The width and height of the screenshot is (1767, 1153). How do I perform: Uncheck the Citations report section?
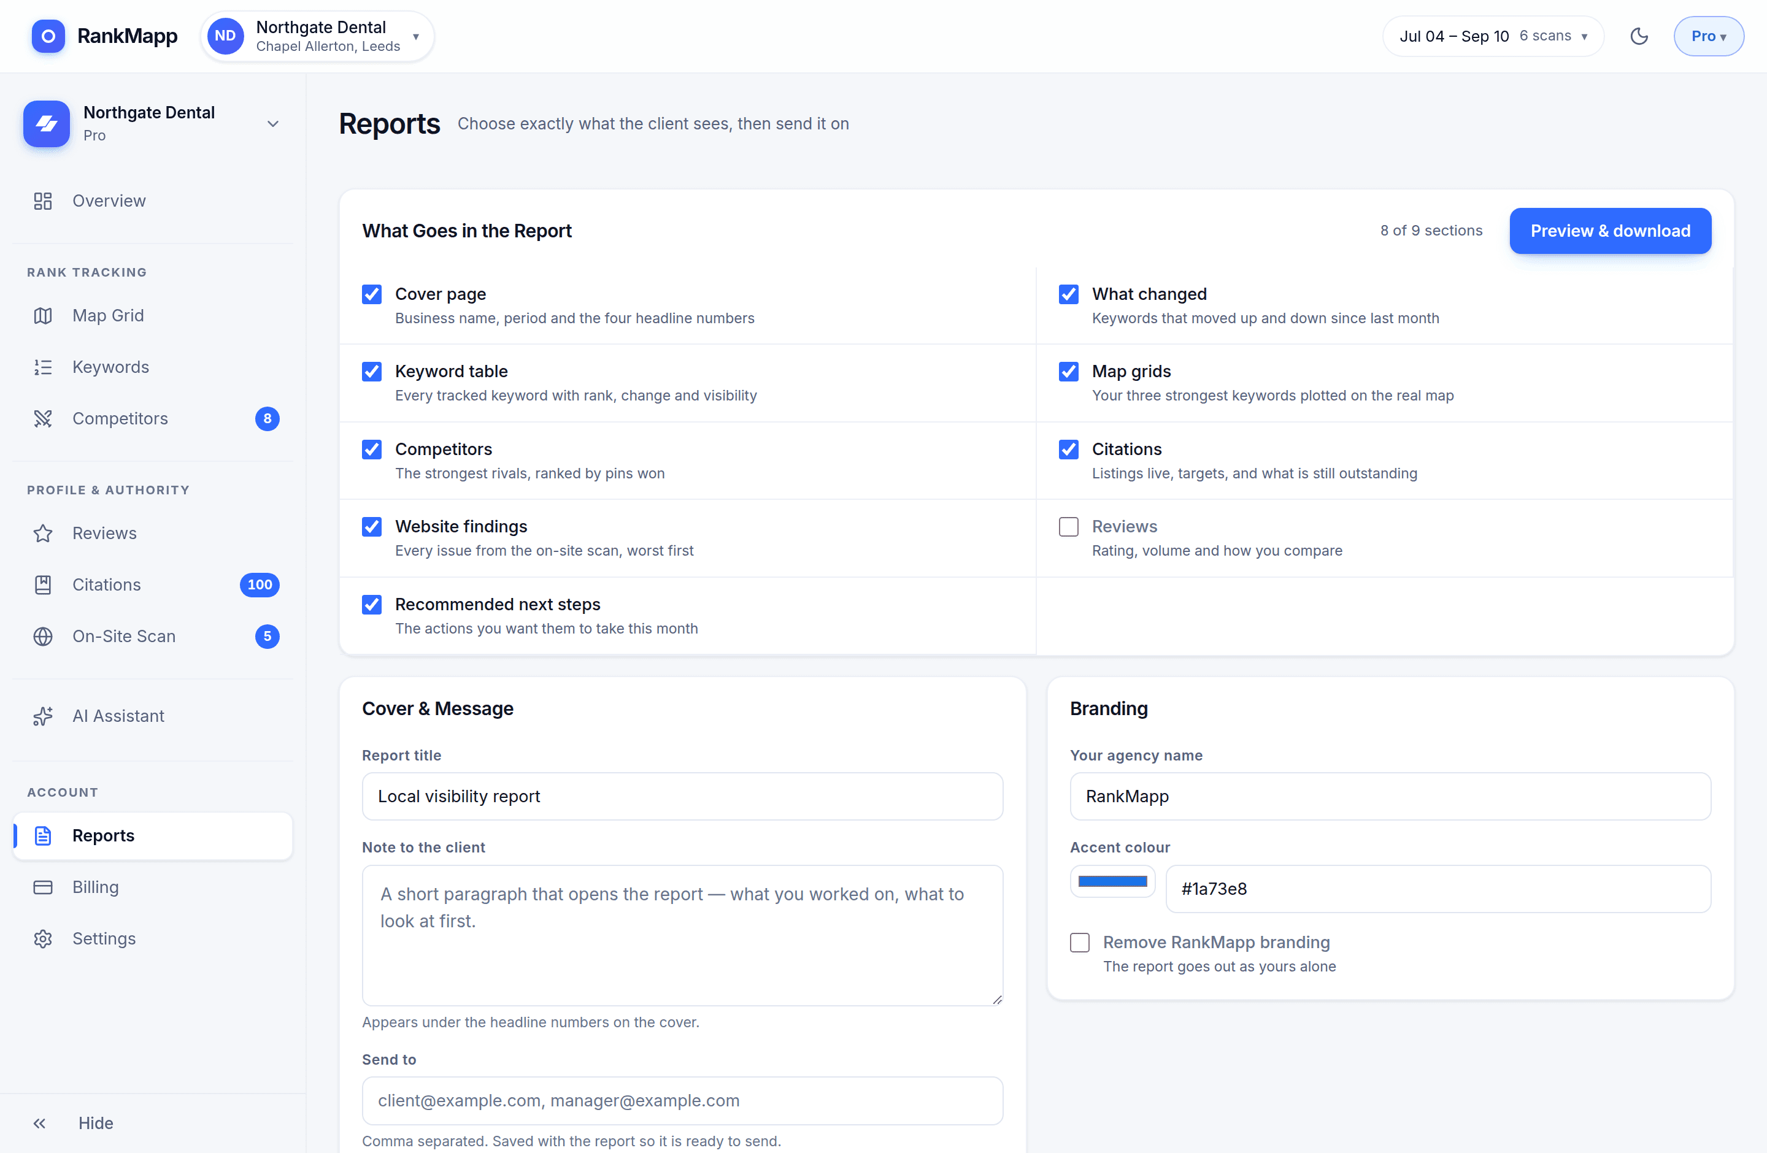[1068, 450]
